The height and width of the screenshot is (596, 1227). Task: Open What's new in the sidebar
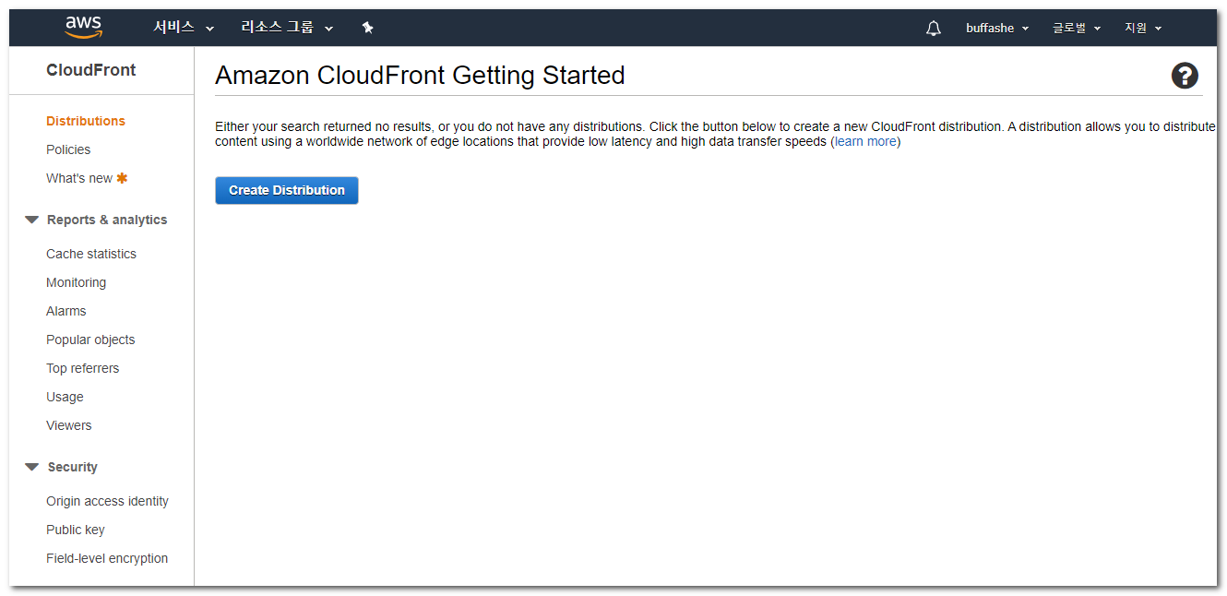click(79, 178)
